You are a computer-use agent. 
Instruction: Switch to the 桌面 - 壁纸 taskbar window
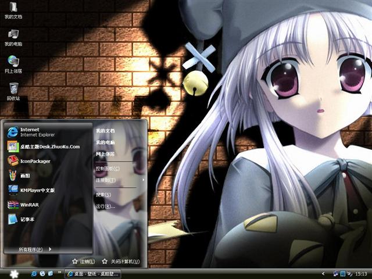(x=93, y=274)
